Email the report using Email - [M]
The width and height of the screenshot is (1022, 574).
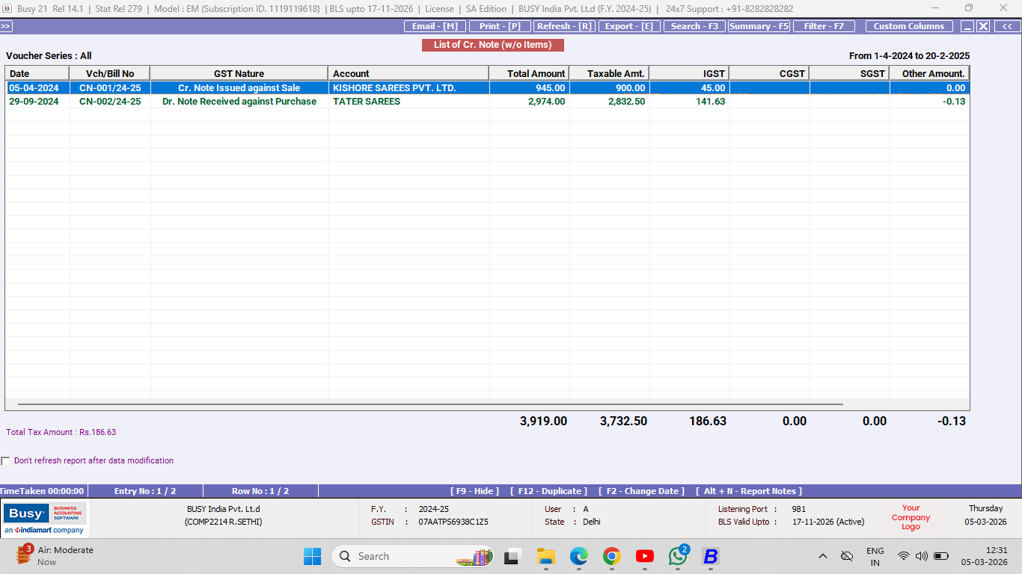[435, 25]
